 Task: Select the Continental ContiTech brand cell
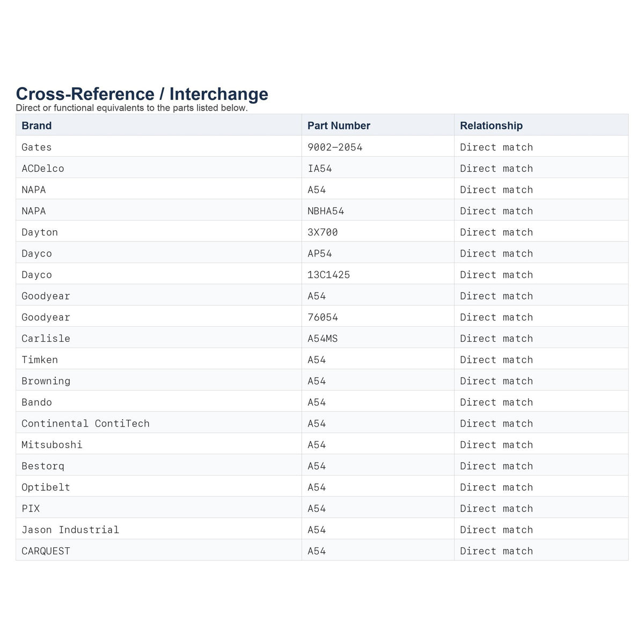point(85,423)
